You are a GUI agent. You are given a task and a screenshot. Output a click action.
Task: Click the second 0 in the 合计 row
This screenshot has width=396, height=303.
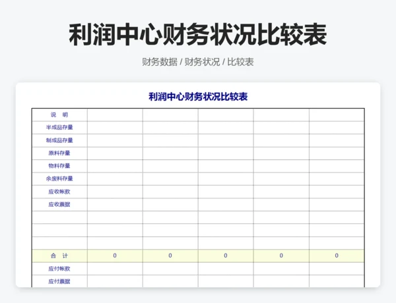[x=170, y=256]
